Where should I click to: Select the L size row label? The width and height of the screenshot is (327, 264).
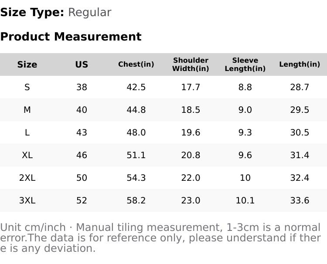pos(27,132)
